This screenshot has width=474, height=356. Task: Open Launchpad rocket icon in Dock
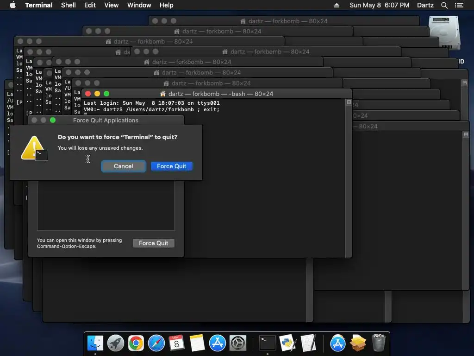(115, 343)
